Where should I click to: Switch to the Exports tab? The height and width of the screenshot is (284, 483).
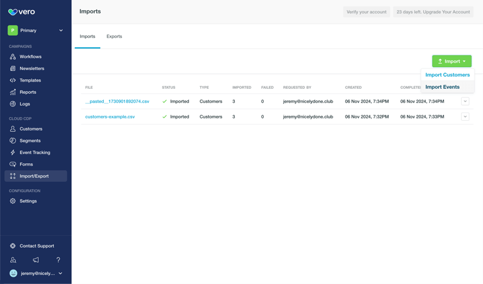[114, 36]
